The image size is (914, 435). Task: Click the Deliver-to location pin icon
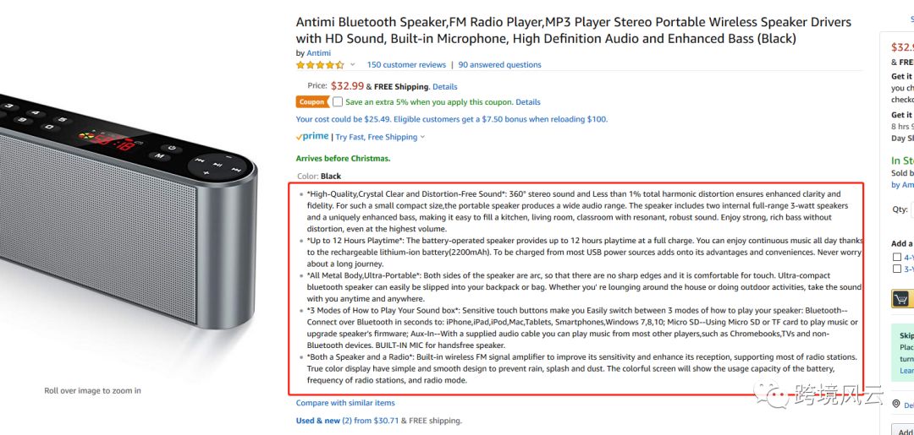pos(896,405)
